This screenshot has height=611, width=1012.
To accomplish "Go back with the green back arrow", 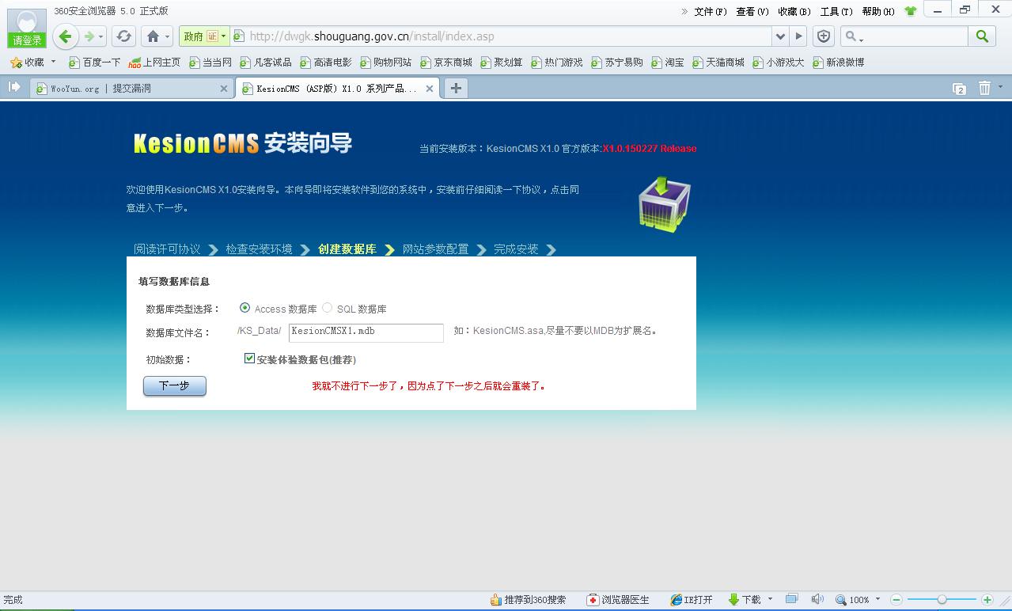I will point(66,36).
